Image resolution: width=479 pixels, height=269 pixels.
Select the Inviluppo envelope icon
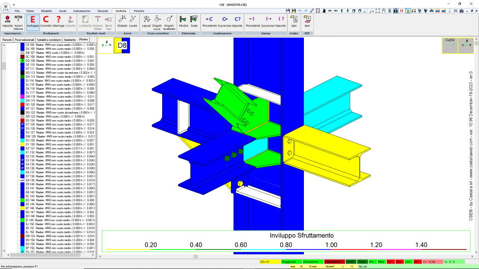click(33, 22)
